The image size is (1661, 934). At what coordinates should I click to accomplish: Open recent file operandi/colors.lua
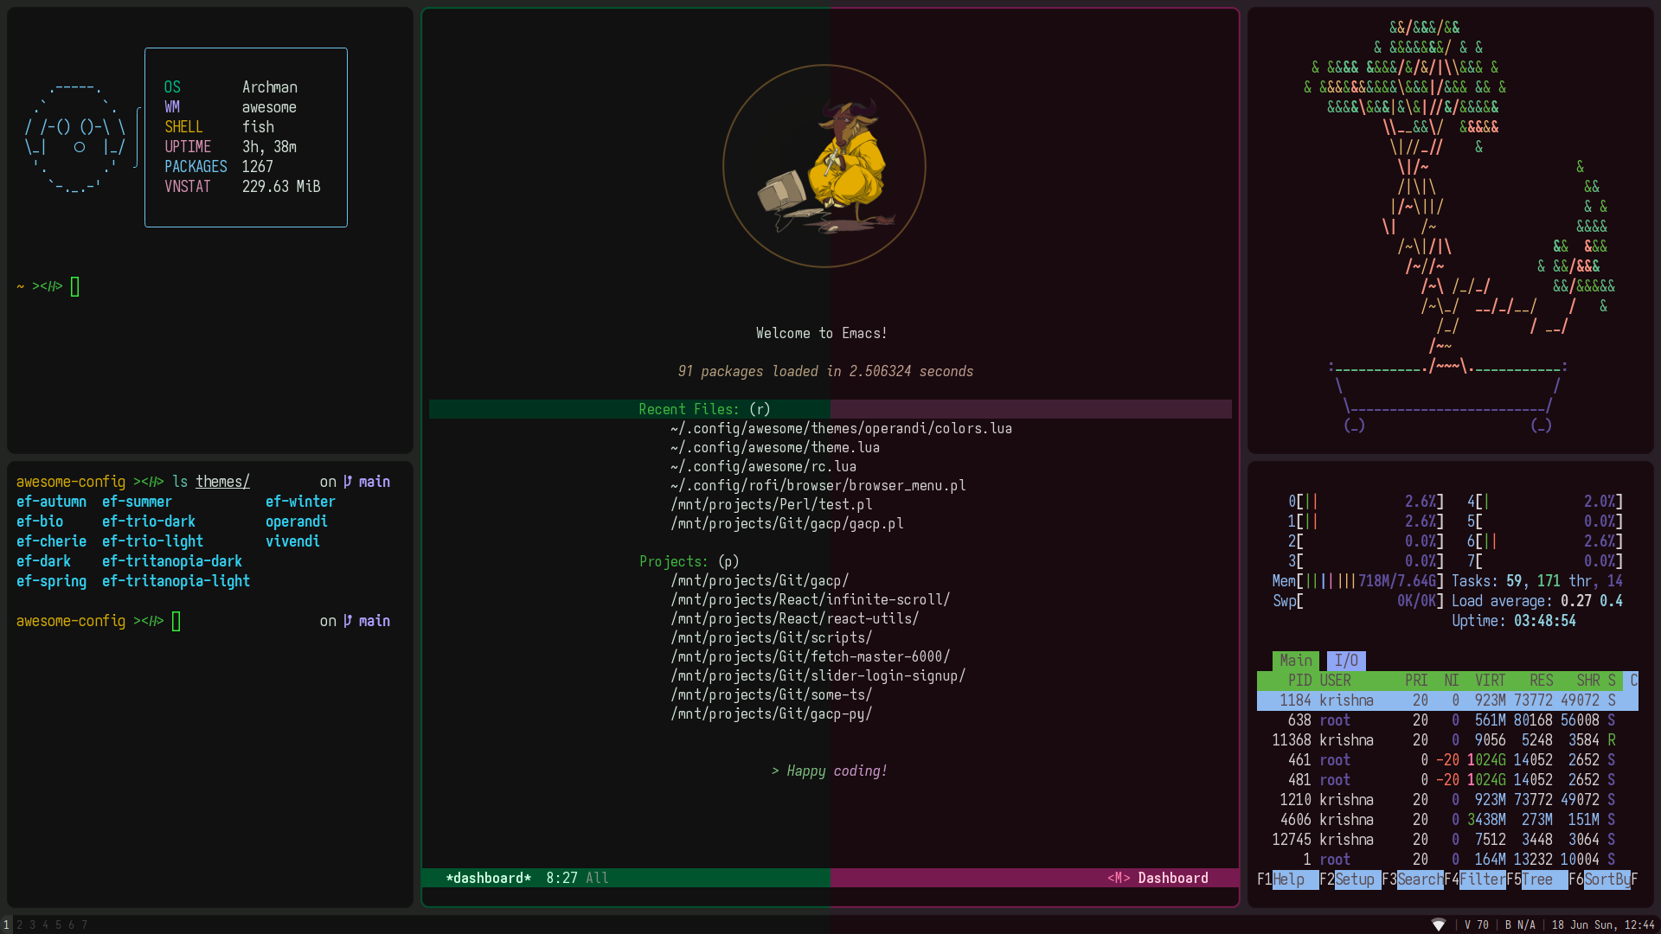841,428
